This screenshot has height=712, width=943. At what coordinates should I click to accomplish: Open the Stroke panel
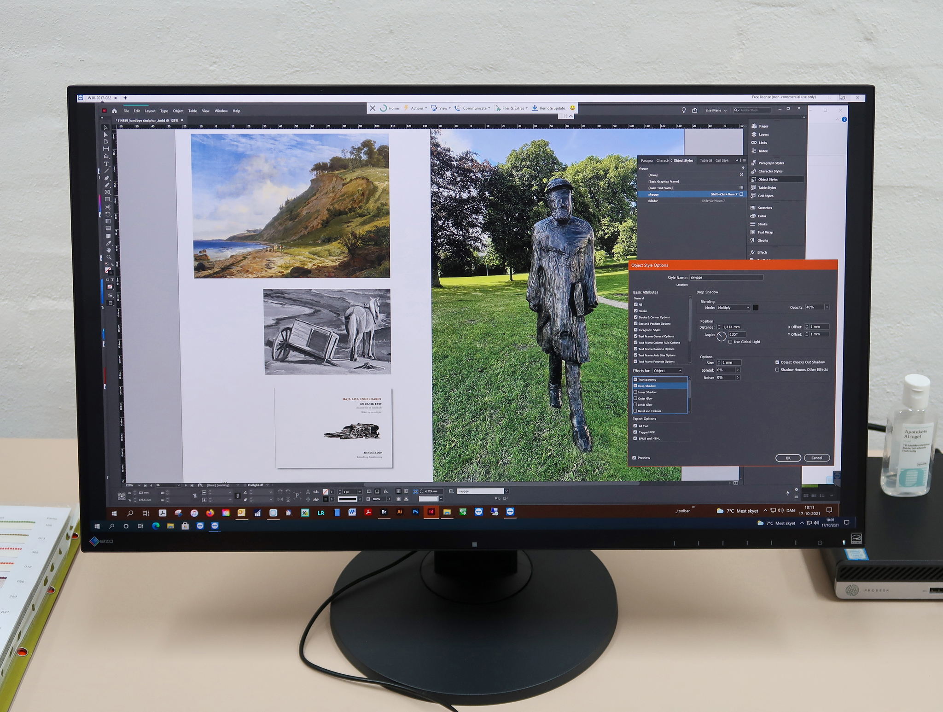759,224
